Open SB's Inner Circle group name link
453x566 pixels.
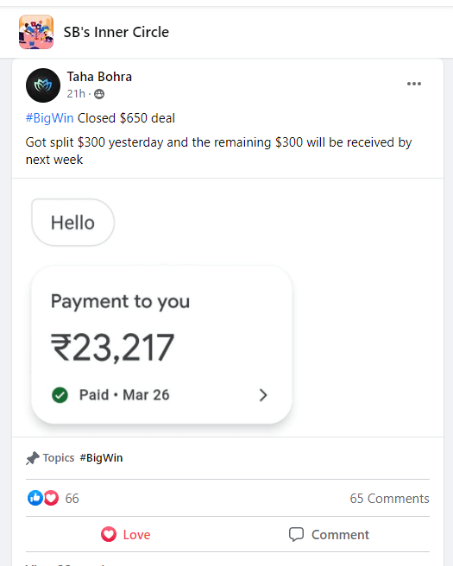(116, 32)
